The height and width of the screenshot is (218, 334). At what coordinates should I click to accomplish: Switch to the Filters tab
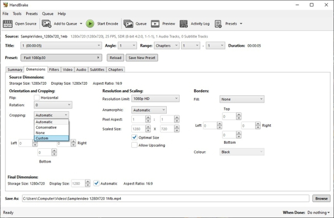tap(54, 70)
